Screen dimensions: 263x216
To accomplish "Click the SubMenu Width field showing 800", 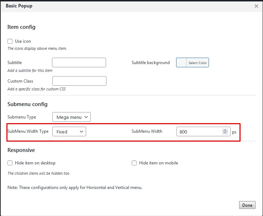I will 199,132.
